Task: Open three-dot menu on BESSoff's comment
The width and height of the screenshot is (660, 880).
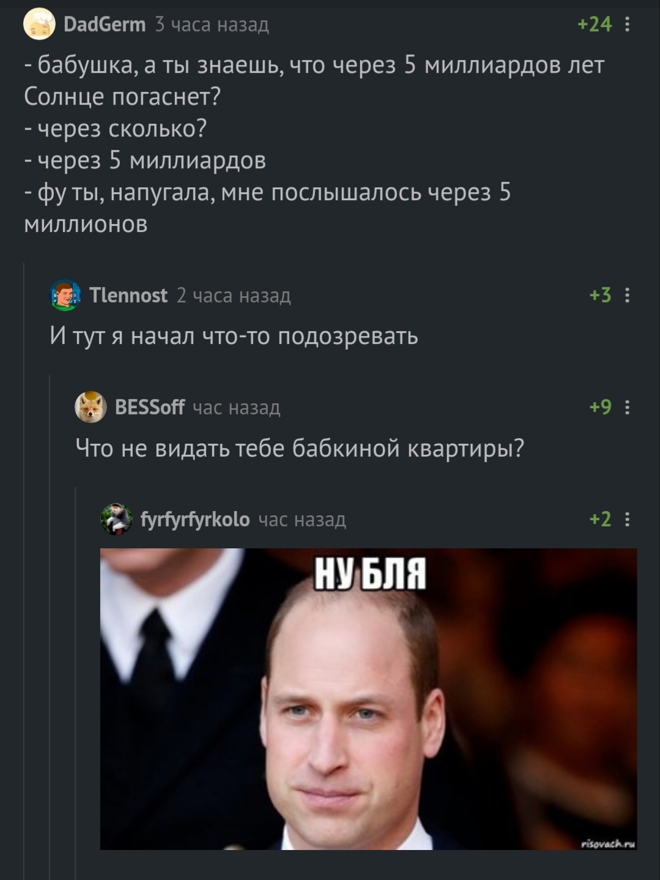Action: (627, 407)
